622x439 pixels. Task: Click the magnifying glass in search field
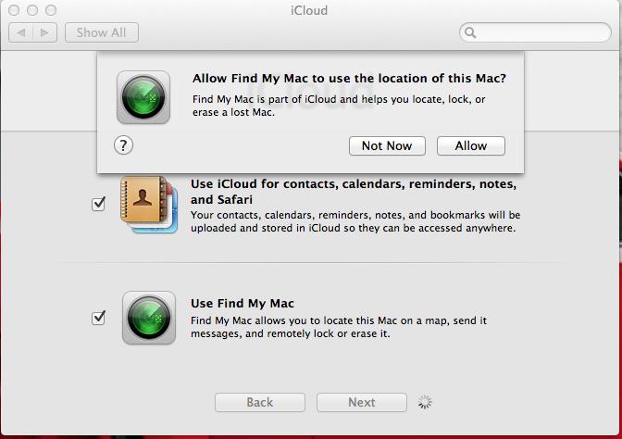coord(470,32)
